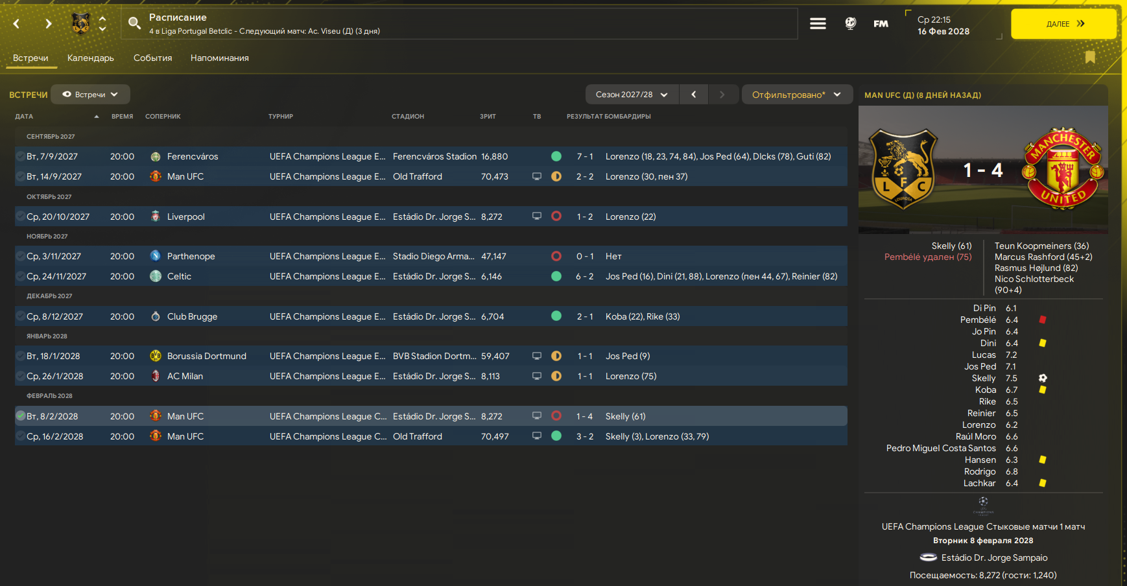The height and width of the screenshot is (586, 1127).
Task: Open the hamburger main menu
Action: pyautogui.click(x=818, y=24)
